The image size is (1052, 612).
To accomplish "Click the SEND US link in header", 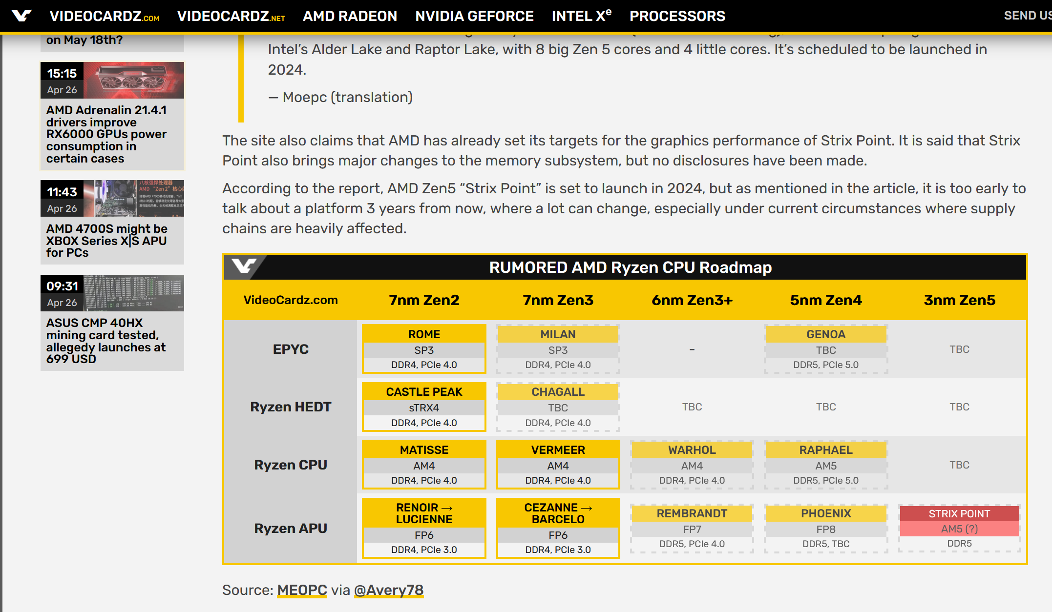I will click(1027, 16).
